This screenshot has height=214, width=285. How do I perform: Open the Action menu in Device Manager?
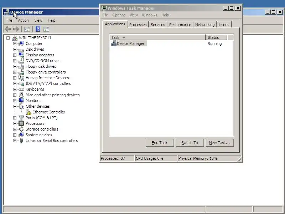click(23, 20)
